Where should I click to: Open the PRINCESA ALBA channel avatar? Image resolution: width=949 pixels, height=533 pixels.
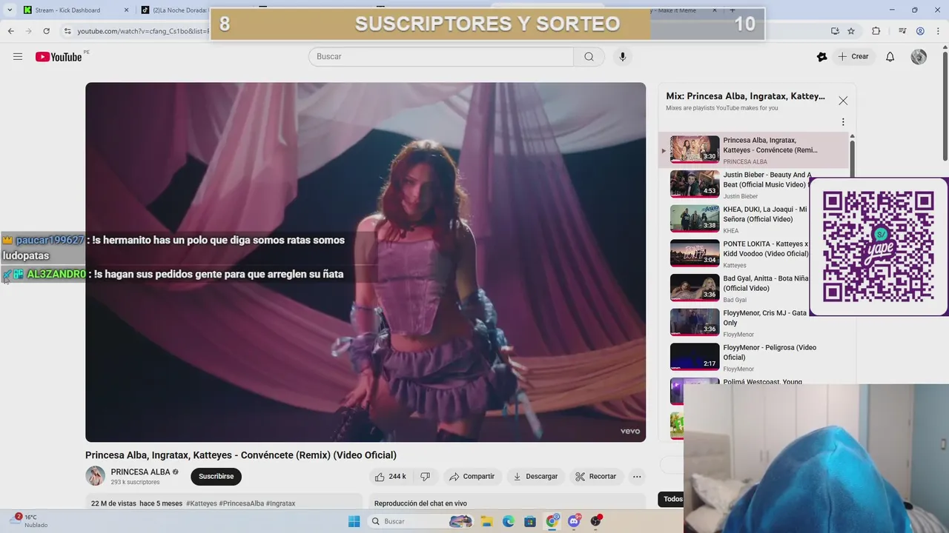pos(95,476)
